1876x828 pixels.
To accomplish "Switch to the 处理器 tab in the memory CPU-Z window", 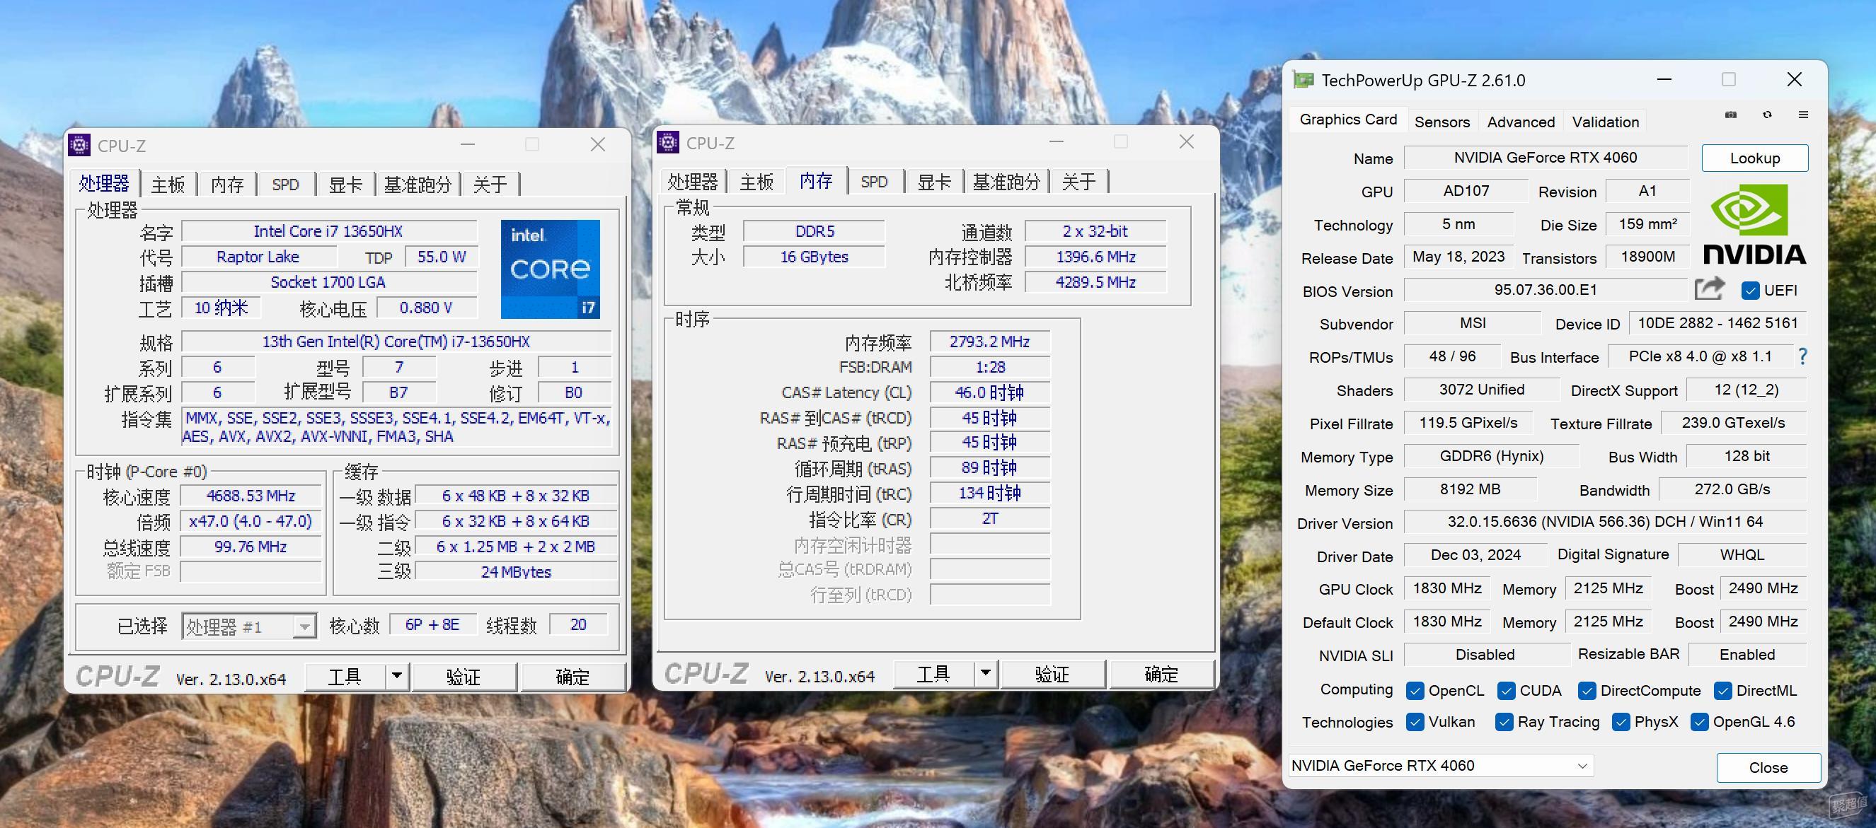I will (692, 182).
